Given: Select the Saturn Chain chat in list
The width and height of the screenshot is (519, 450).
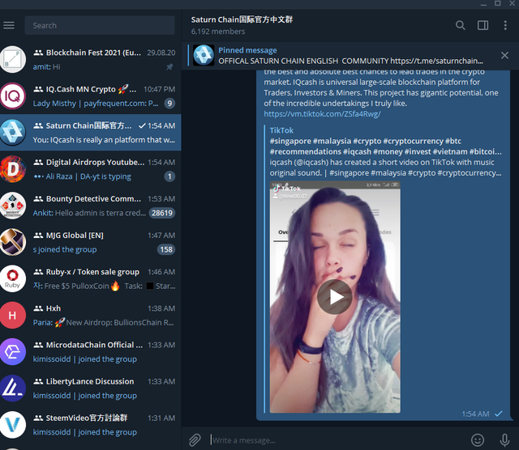Looking at the screenshot, I should (91, 133).
